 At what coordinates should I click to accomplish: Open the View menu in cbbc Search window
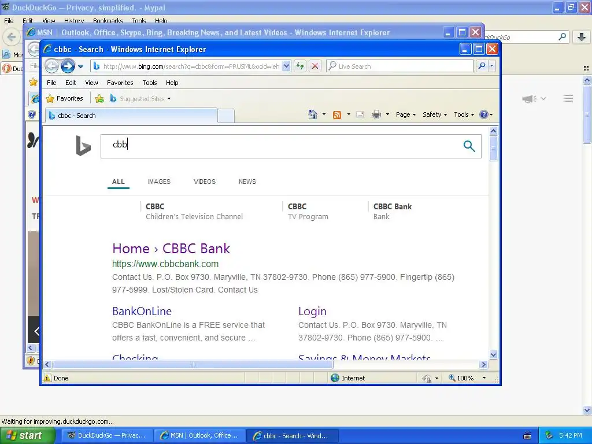coord(91,83)
